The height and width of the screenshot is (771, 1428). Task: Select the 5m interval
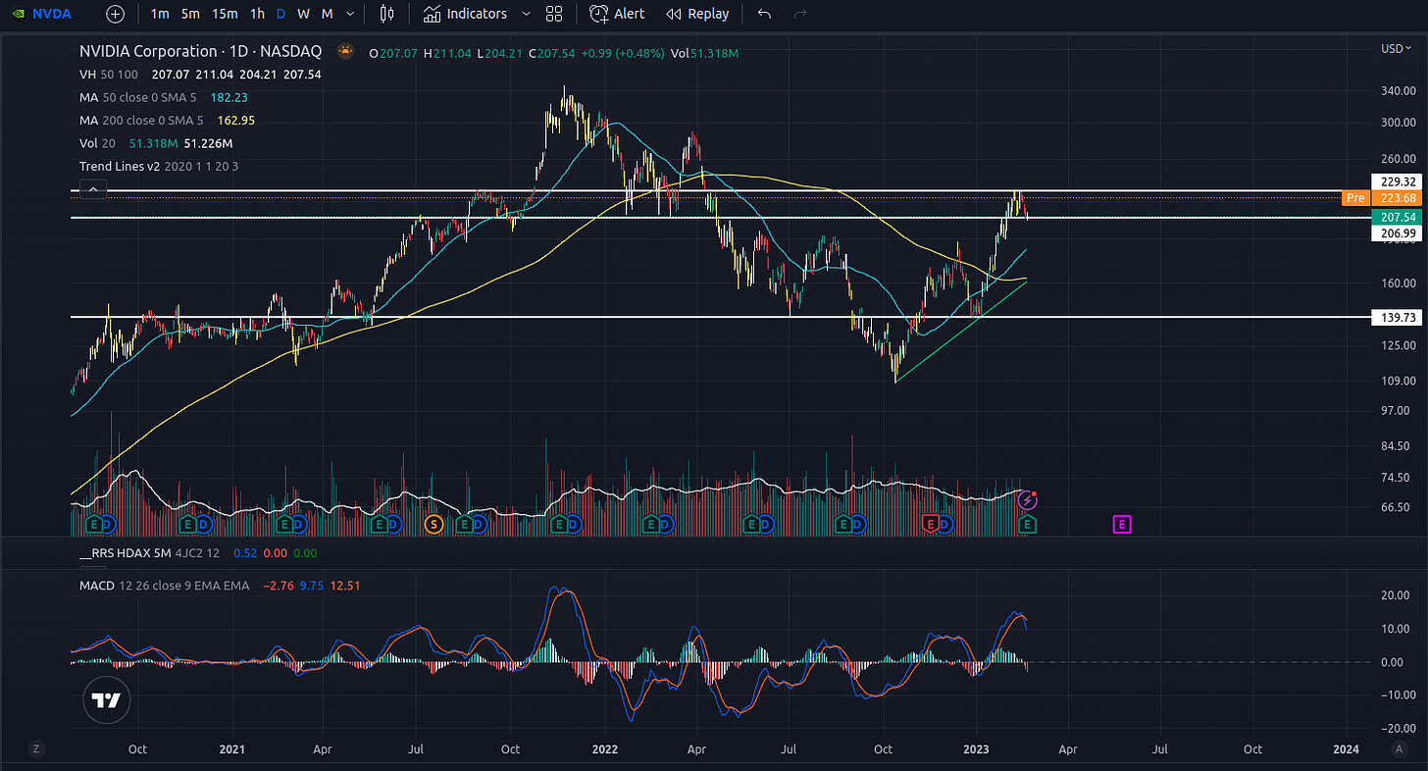190,14
